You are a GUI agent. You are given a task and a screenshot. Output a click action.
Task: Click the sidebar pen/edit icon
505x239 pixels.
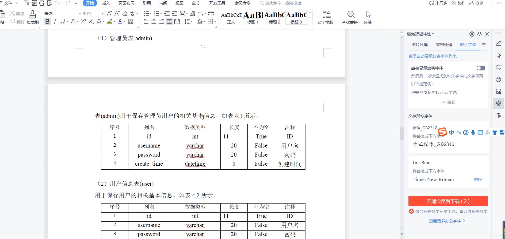tap(499, 43)
